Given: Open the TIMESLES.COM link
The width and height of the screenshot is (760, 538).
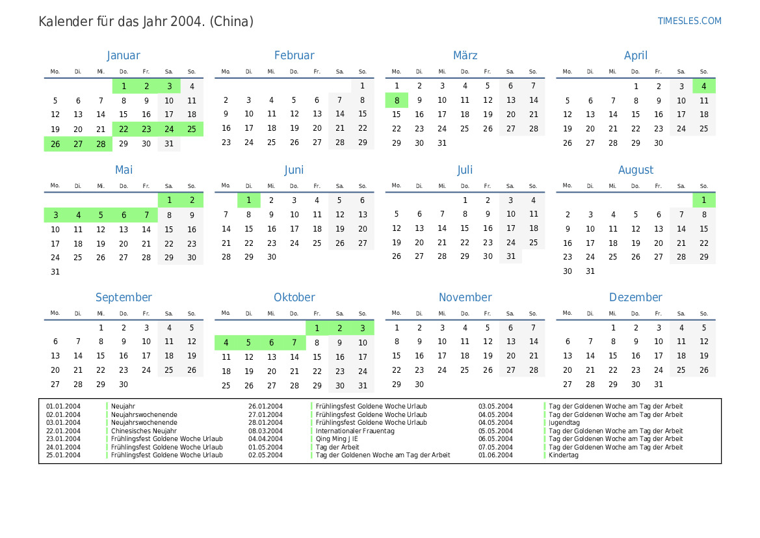Looking at the screenshot, I should (x=689, y=21).
